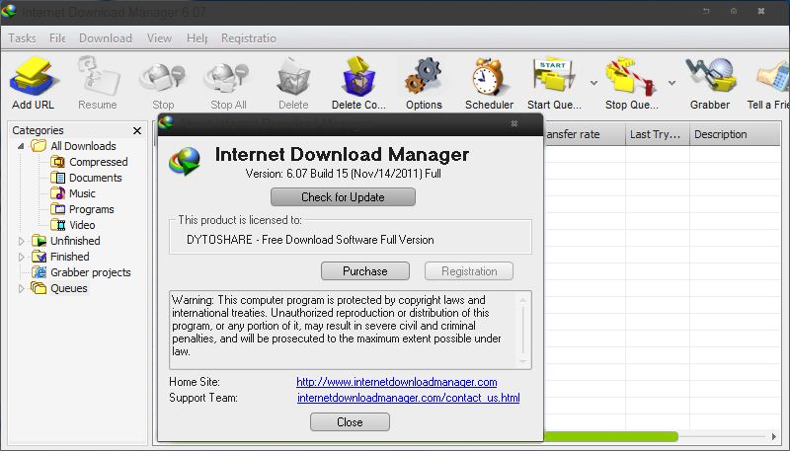Collapse the All Downloads tree node
790x451 pixels.
21,146
